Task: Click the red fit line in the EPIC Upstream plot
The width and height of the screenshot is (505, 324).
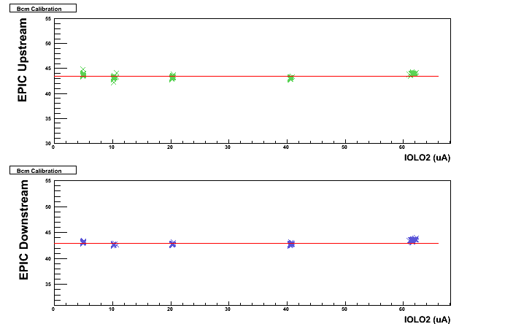Action: coord(247,77)
